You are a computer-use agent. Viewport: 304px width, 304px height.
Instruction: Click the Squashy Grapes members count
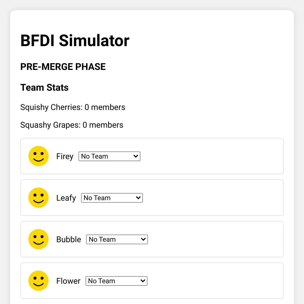coord(72,125)
